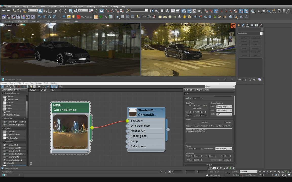Open the Alpha channel output dropdown
292x182 pixels.
click(224, 107)
